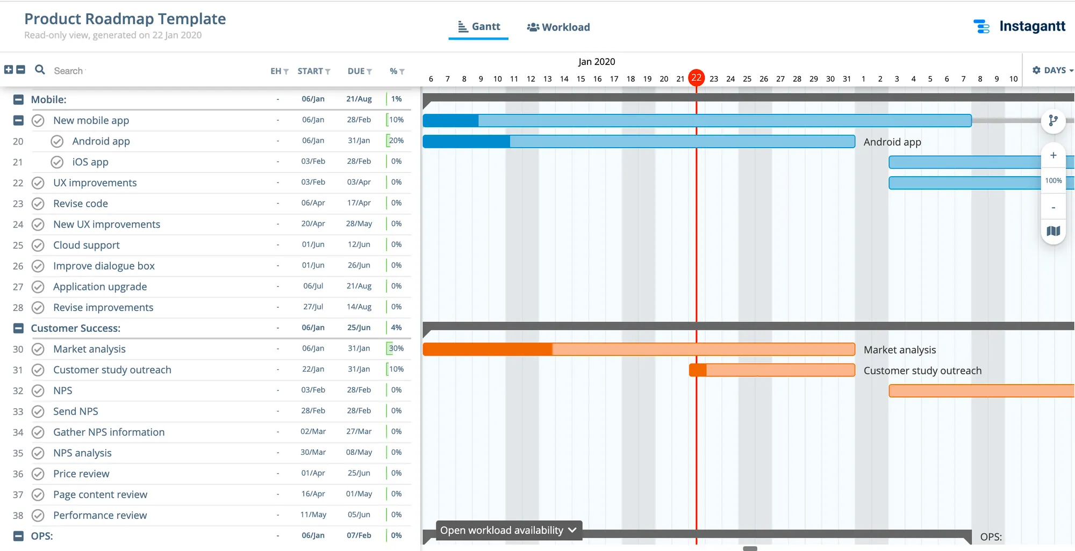Collapse the Mobile section
Image resolution: width=1075 pixels, height=551 pixels.
click(x=18, y=99)
